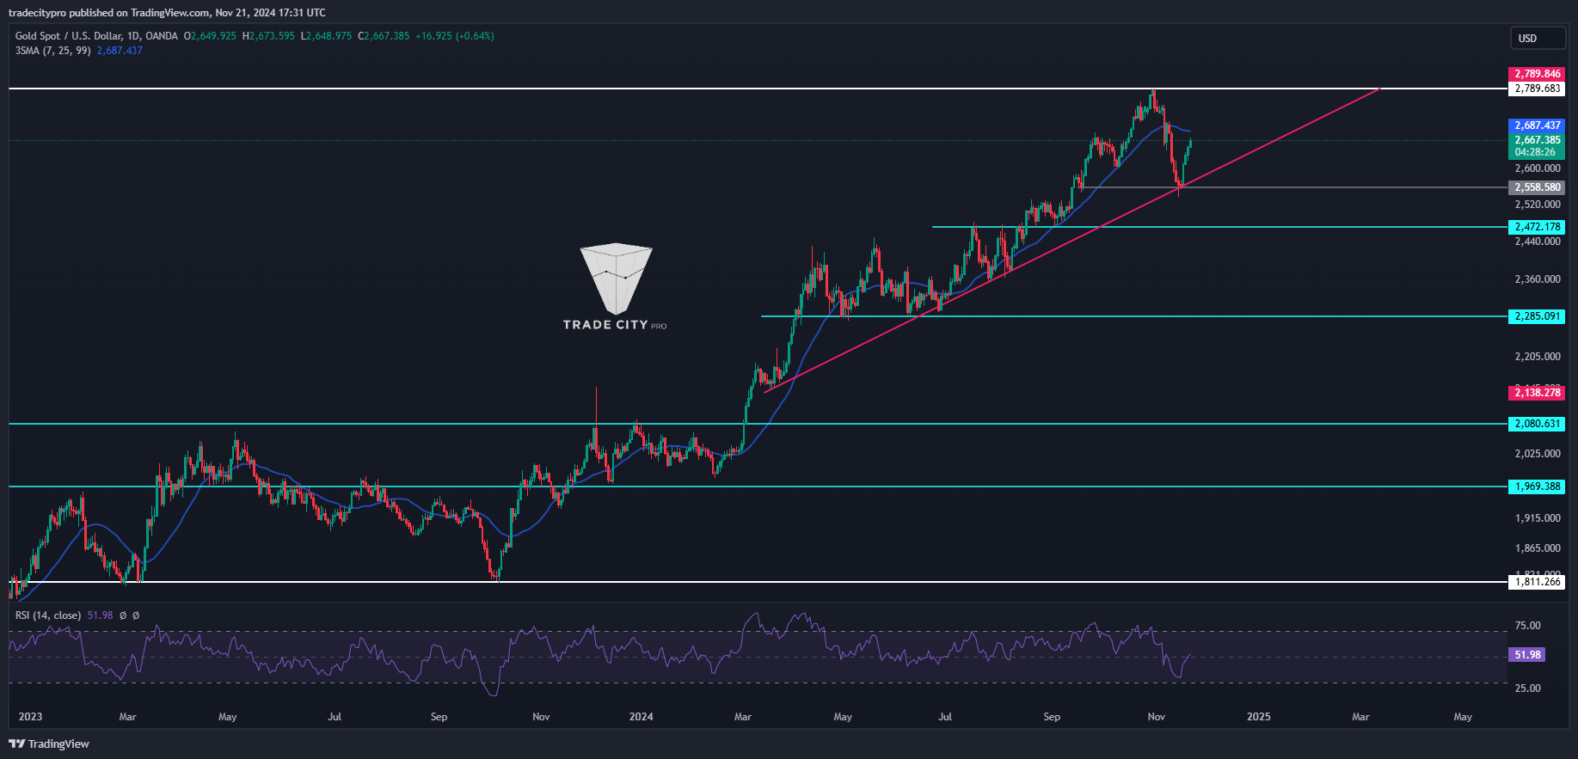The width and height of the screenshot is (1578, 759).
Task: Open the USD currency selector
Action: click(x=1538, y=38)
